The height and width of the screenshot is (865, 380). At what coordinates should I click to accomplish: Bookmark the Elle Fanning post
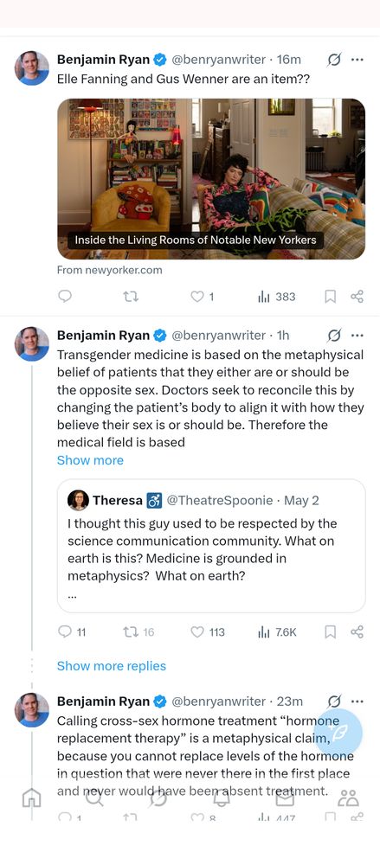(330, 297)
